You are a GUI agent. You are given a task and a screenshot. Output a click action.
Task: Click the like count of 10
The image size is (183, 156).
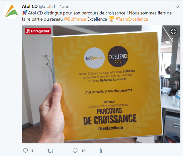(83, 151)
